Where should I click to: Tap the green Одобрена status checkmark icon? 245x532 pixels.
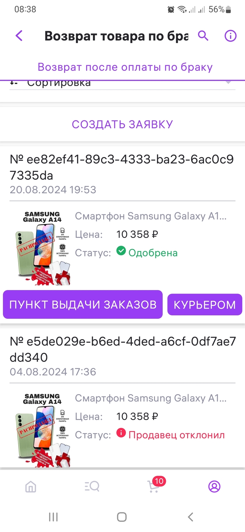pyautogui.click(x=121, y=251)
